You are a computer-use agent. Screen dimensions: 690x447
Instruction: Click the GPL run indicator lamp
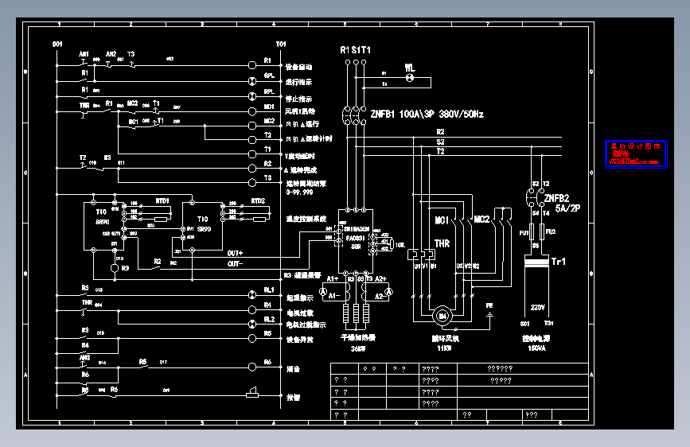(252, 81)
